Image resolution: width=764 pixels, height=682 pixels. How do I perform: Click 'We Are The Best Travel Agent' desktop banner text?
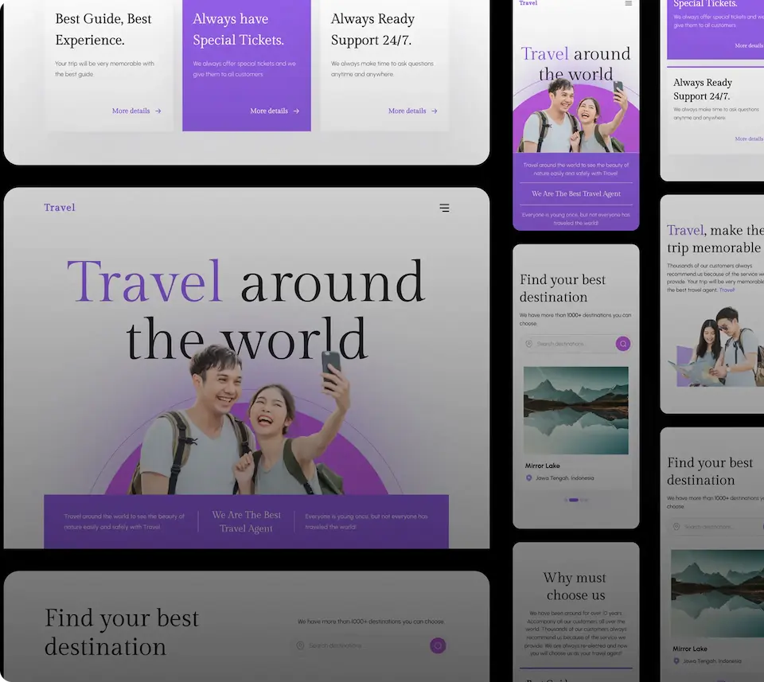pos(246,522)
